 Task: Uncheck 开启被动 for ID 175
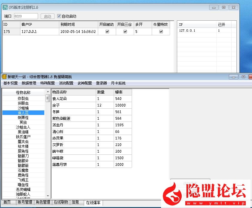107,31
